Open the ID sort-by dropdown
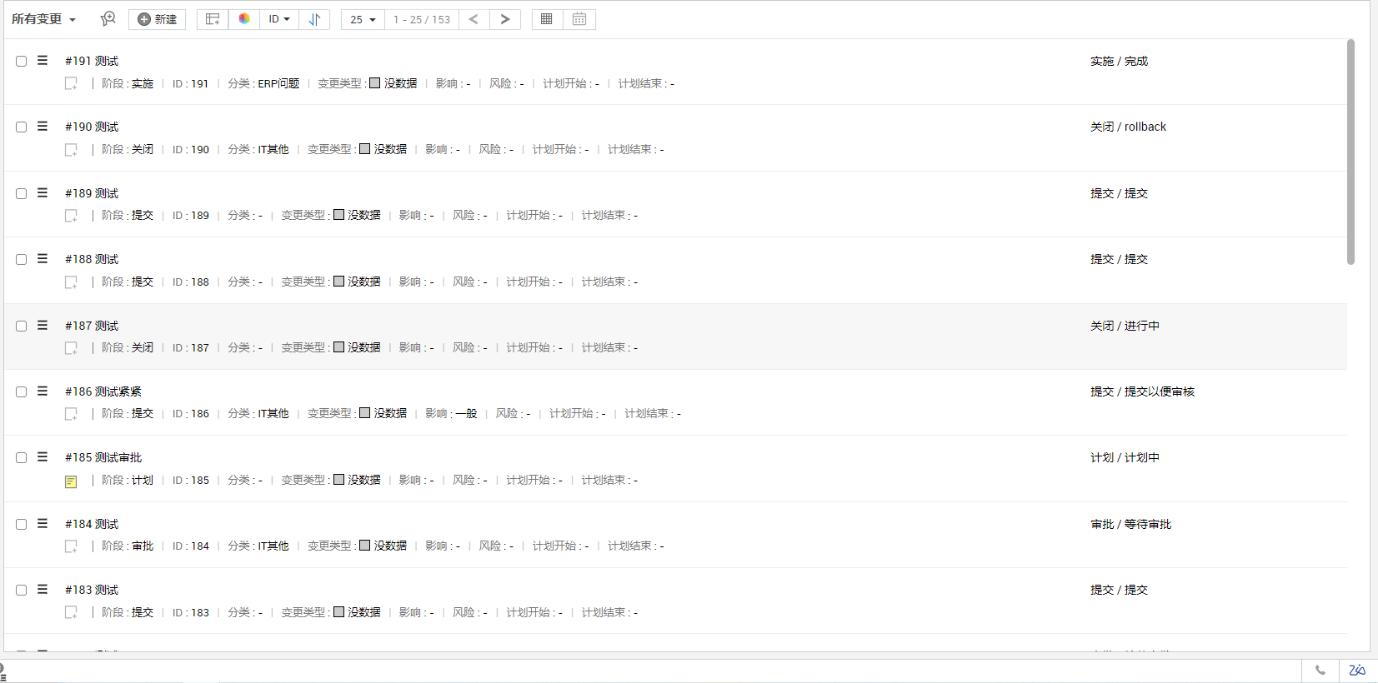This screenshot has width=1378, height=683. [x=279, y=19]
